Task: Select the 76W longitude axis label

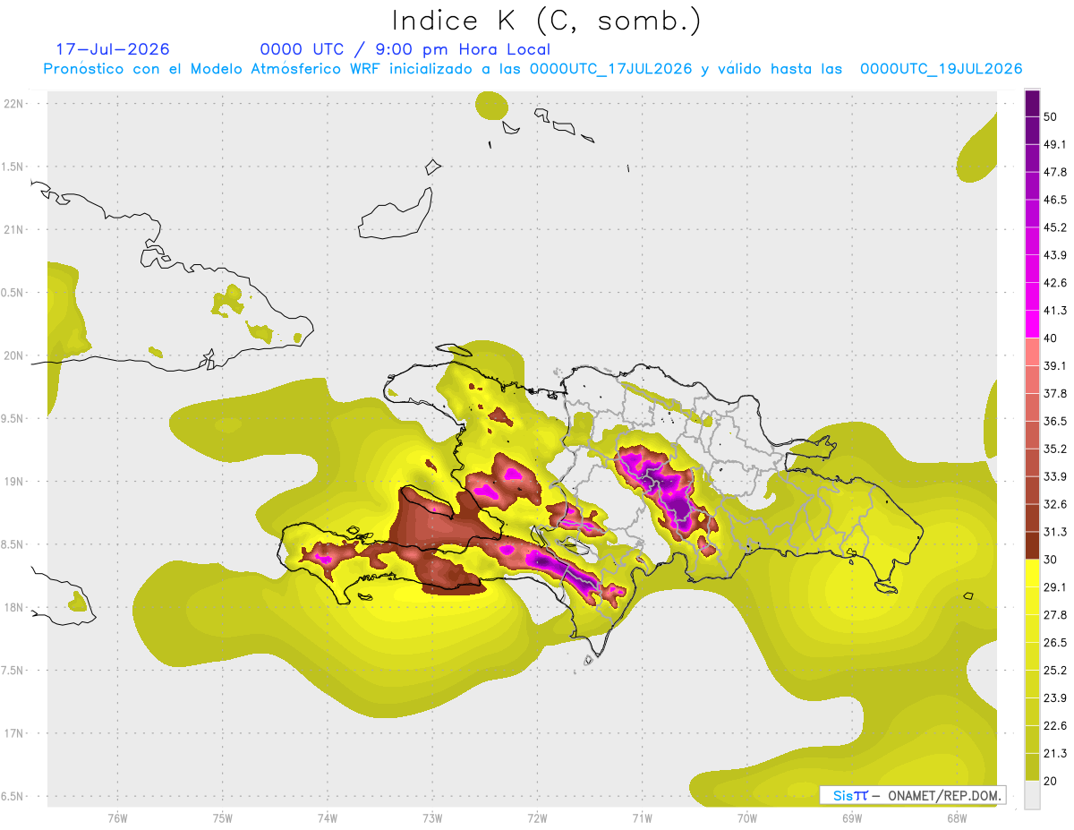Action: coord(117,817)
